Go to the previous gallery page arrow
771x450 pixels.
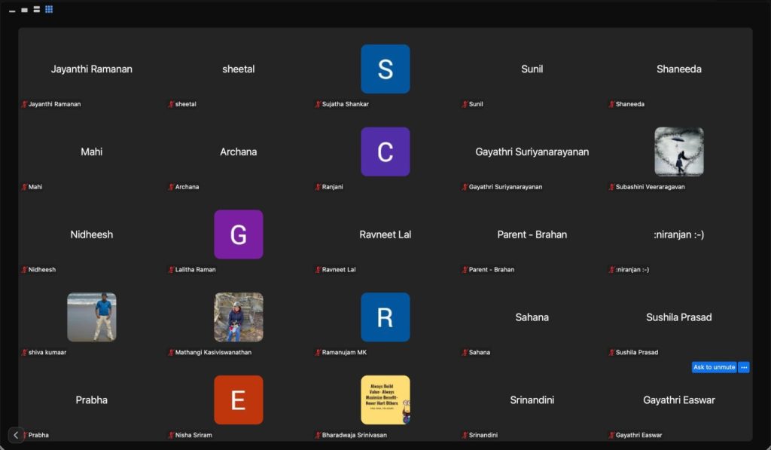(x=16, y=435)
